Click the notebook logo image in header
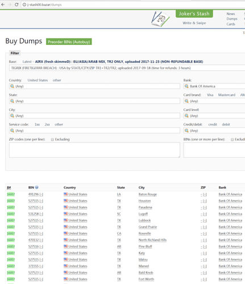This screenshot has height=284, width=245. point(160,19)
